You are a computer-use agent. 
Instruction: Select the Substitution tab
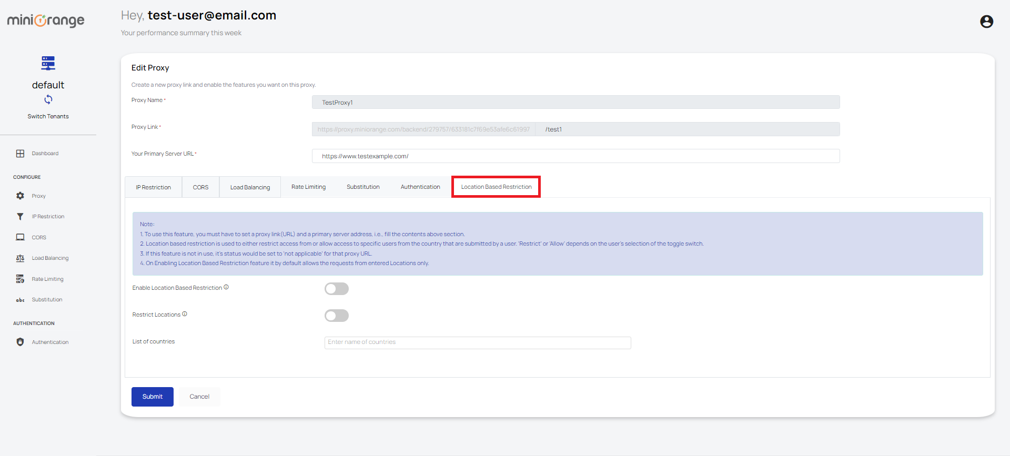[363, 187]
